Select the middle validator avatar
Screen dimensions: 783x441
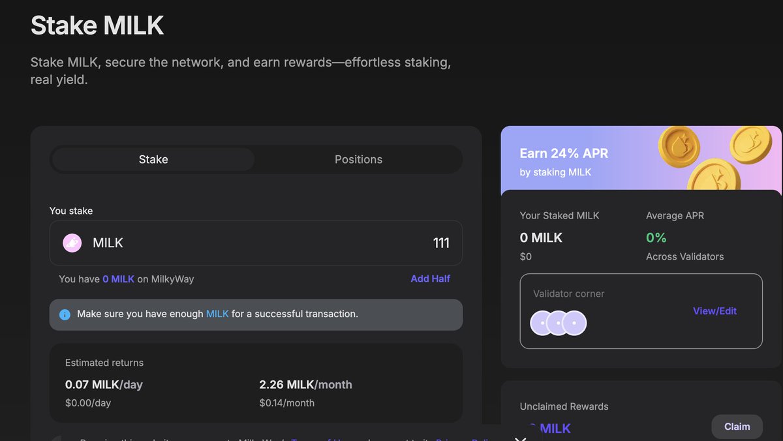tap(559, 323)
